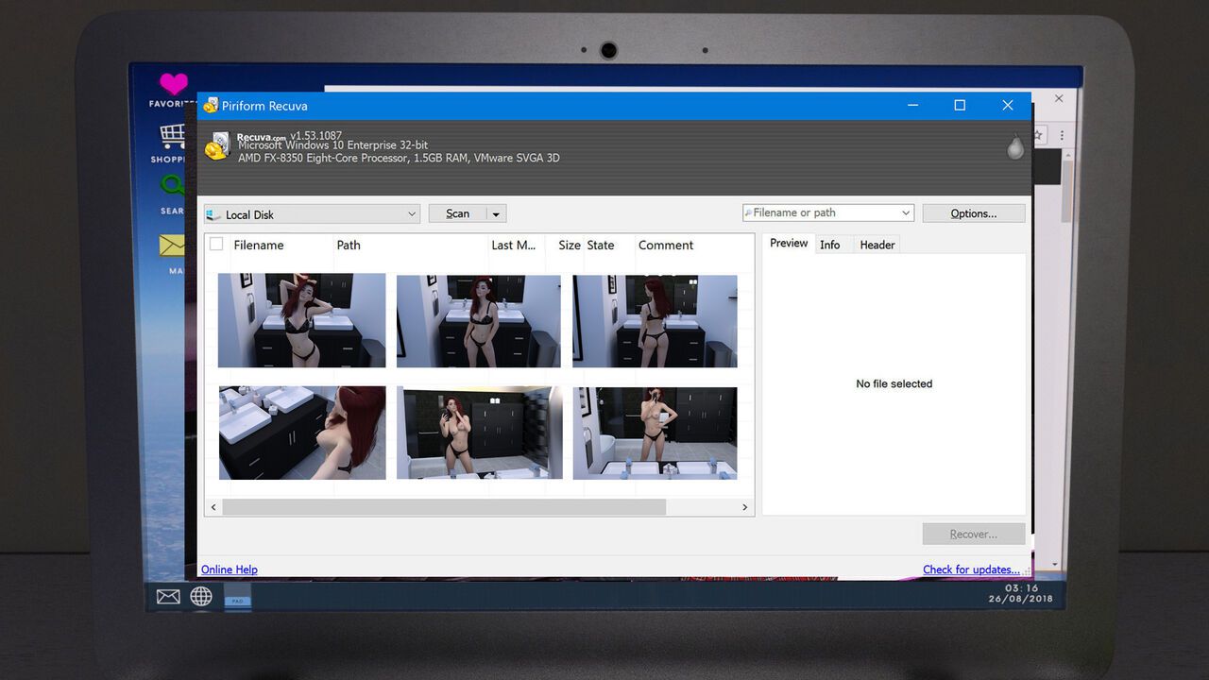Close the background browser window

1059,98
